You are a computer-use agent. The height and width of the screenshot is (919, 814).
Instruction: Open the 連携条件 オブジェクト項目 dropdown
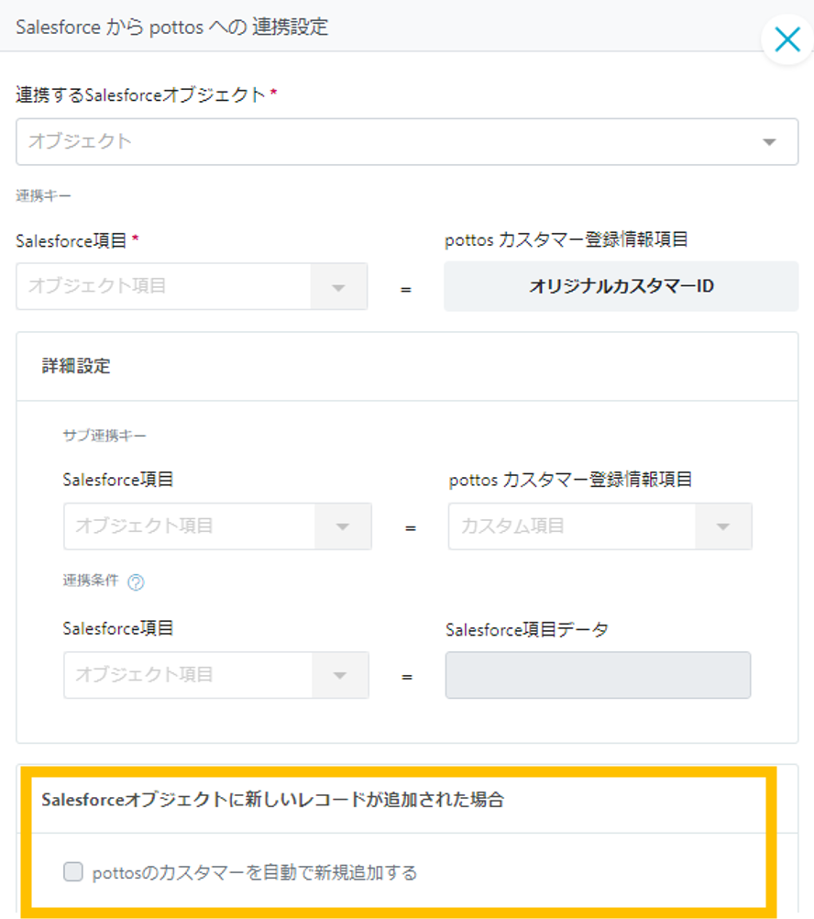coord(216,675)
